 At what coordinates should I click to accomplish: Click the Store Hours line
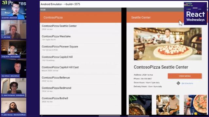point(147,83)
